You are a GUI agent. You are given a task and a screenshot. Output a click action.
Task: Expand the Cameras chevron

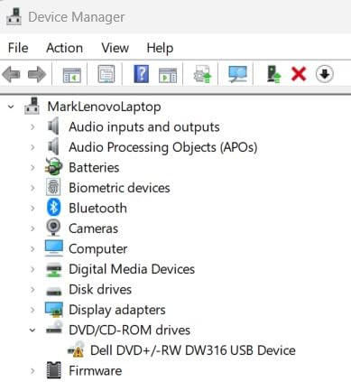(x=32, y=228)
